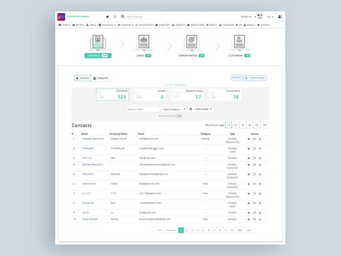The height and width of the screenshot is (256, 341).
Task: Click the fullscreen expand icon beside home
Action: click(115, 17)
